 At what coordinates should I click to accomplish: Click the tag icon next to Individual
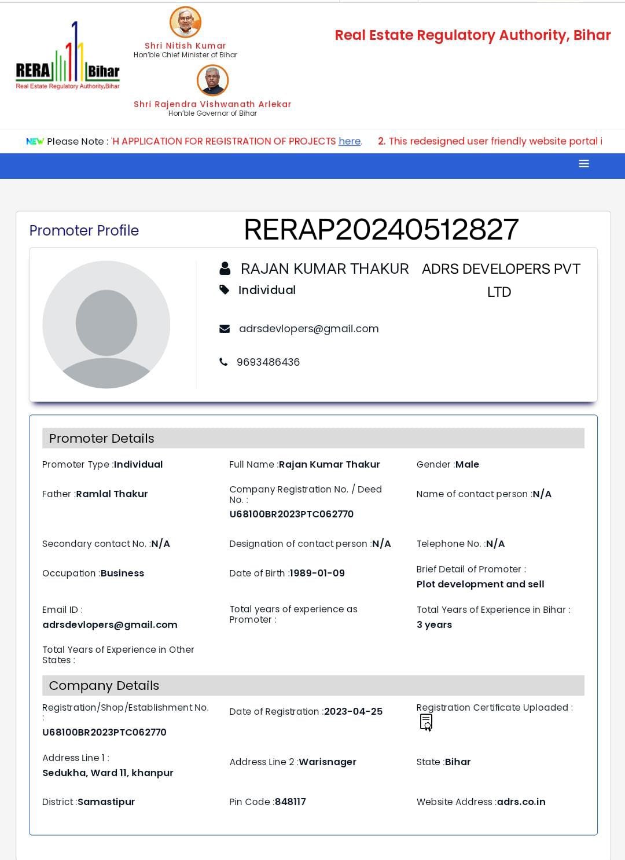(x=225, y=290)
